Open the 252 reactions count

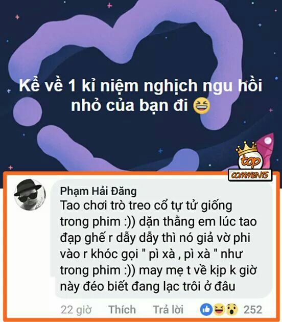pyautogui.click(x=253, y=309)
